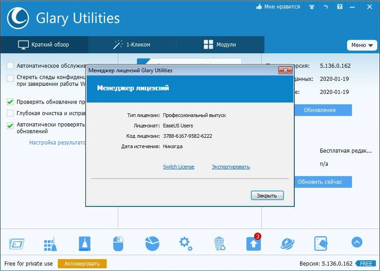Open the skins shirt icon
Viewport: 380px width, 271px height.
point(312,7)
